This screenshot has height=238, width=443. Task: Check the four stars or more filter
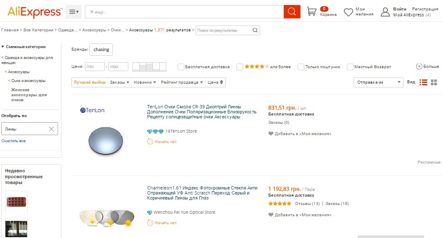(240, 67)
